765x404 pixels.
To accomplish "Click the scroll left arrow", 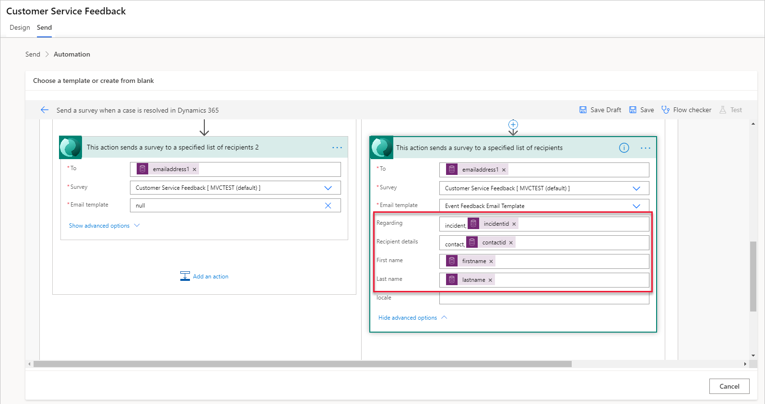I will [29, 364].
